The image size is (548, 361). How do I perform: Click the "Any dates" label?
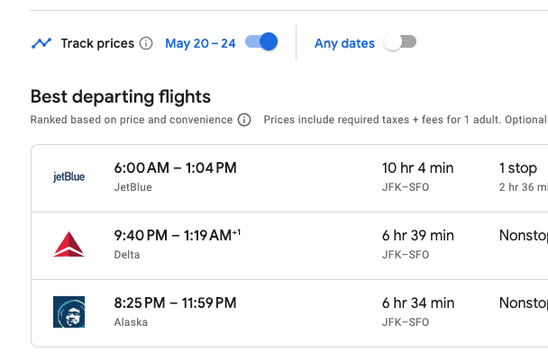coord(344,43)
